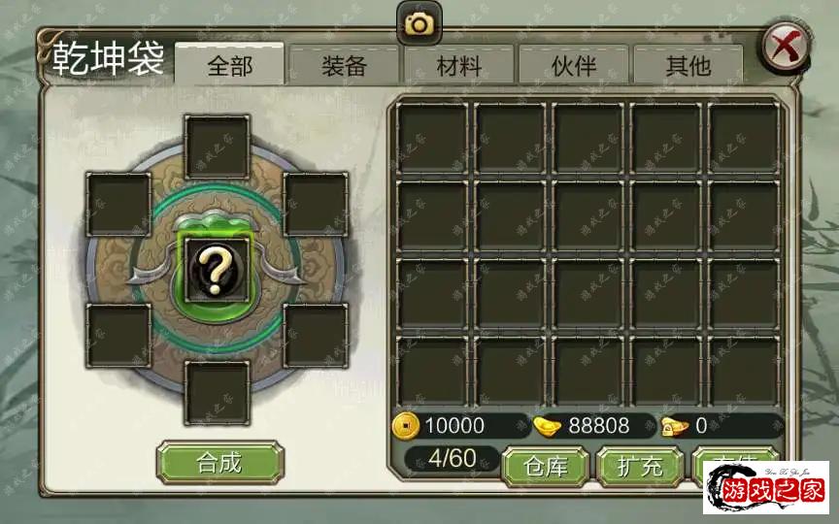Click the 合成 synthesize button

(219, 463)
